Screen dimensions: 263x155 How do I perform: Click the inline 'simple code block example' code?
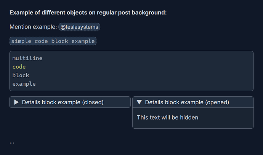tap(53, 41)
